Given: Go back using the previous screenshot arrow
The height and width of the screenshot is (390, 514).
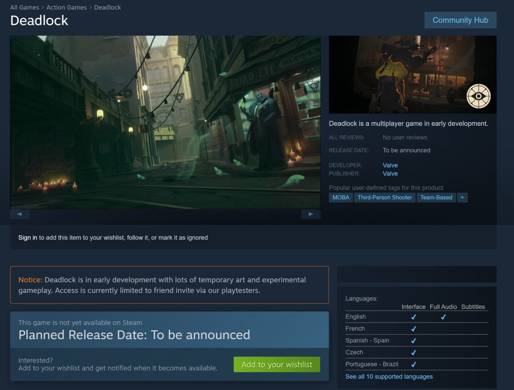Looking at the screenshot, I should (20, 214).
